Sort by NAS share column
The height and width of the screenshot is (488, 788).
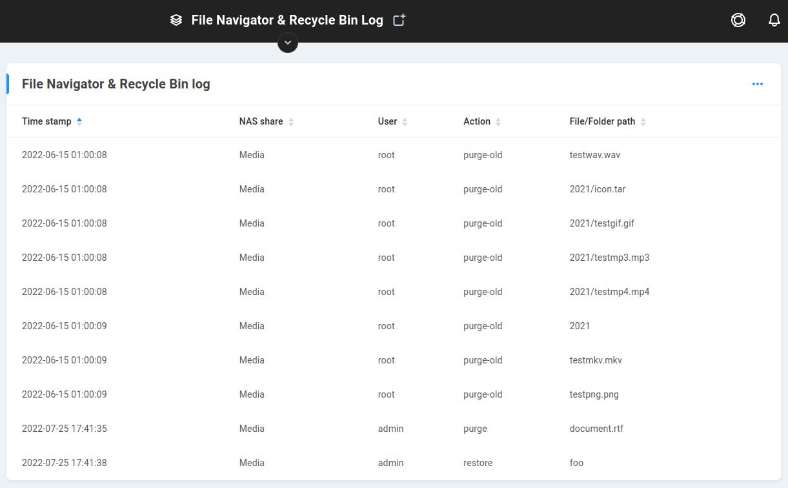click(267, 121)
